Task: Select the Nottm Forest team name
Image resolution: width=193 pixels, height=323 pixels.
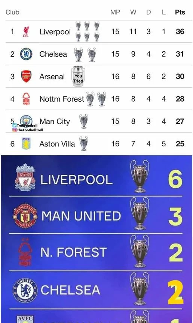Action: click(x=62, y=99)
